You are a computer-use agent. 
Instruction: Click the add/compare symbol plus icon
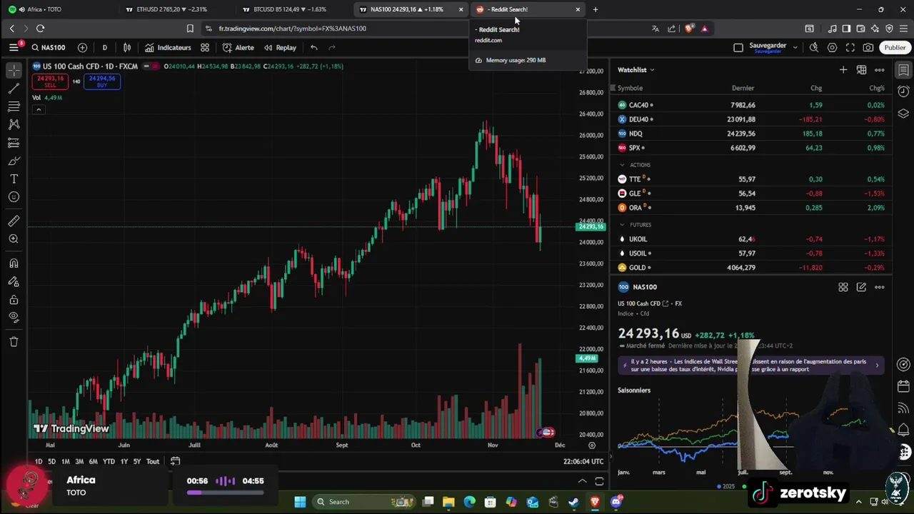click(x=82, y=48)
